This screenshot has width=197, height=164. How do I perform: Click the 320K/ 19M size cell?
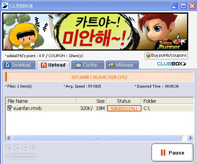tap(92, 108)
